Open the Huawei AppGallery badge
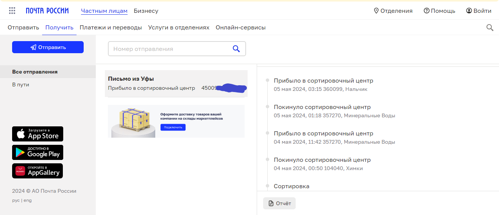 [37, 171]
